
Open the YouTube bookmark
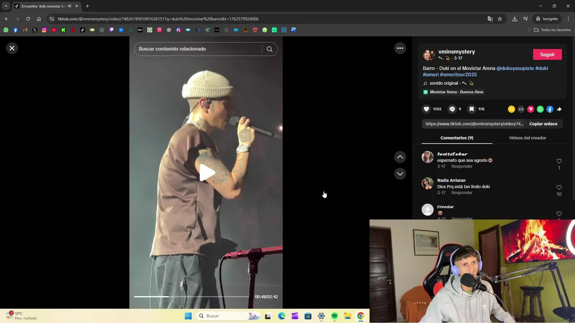coord(54,30)
